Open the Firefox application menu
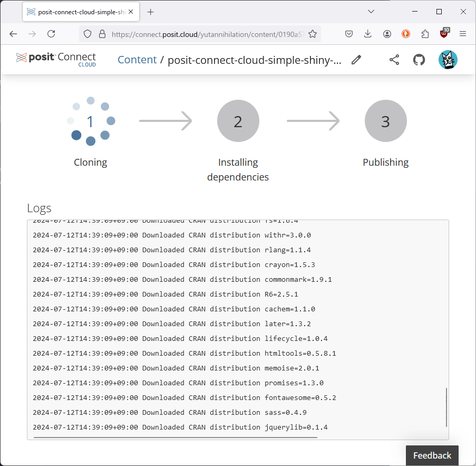Image resolution: width=476 pixels, height=466 pixels. pyautogui.click(x=463, y=33)
